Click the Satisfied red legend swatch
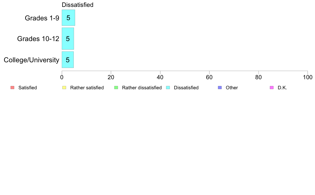Image resolution: width=315 pixels, height=195 pixels. (x=12, y=87)
